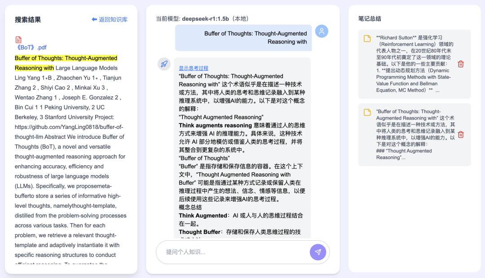Focus the 提问个人知识 input field
The image size is (485, 278).
point(225,252)
